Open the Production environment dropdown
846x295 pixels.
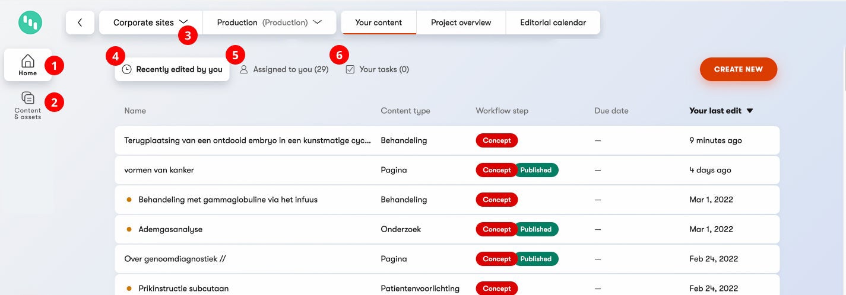pos(269,23)
